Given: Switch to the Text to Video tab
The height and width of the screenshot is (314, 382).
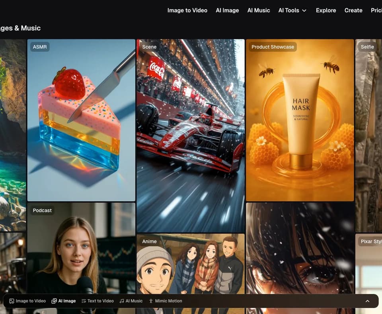Looking at the screenshot, I should 97,301.
